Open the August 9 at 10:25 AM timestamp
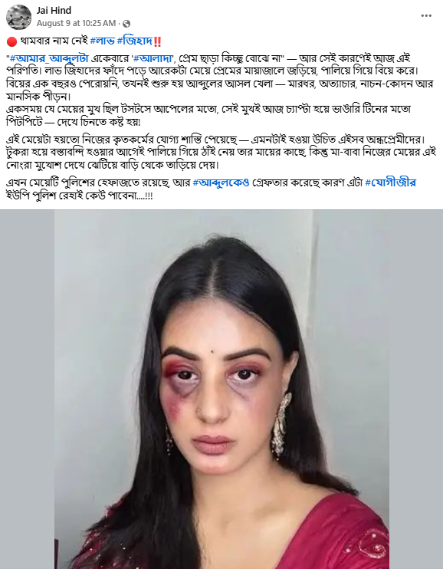 pos(76,23)
